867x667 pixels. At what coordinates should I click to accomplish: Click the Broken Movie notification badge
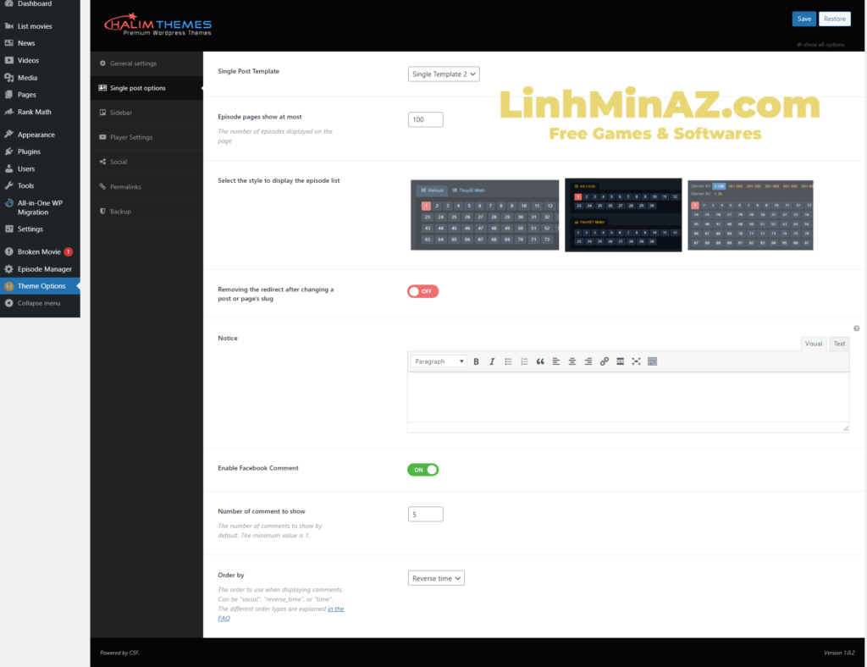click(x=68, y=252)
